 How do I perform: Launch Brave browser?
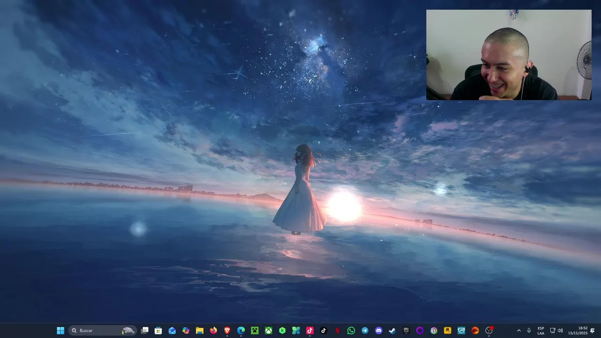pos(227,330)
